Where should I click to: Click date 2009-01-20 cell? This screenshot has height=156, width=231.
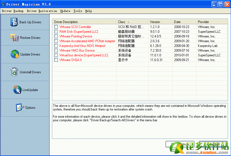tap(182, 41)
